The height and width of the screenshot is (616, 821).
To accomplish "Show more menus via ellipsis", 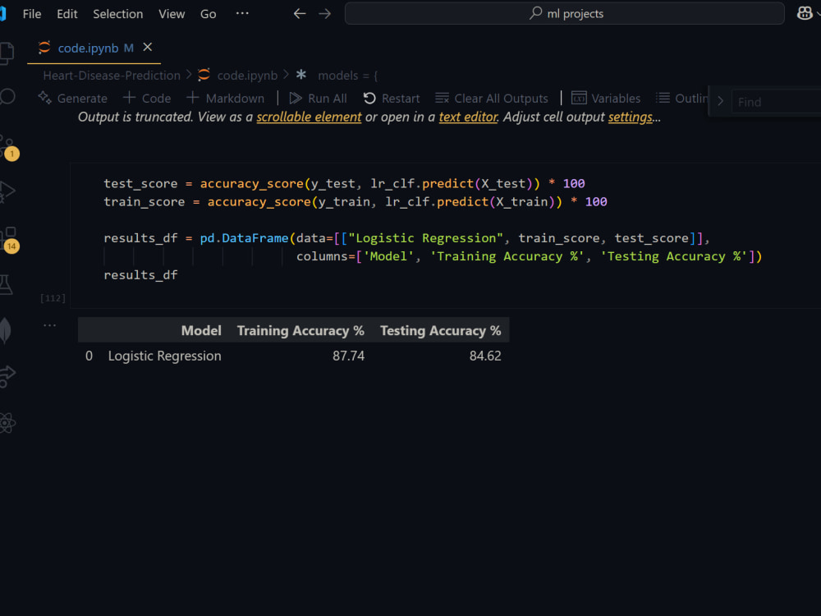I will click(242, 13).
